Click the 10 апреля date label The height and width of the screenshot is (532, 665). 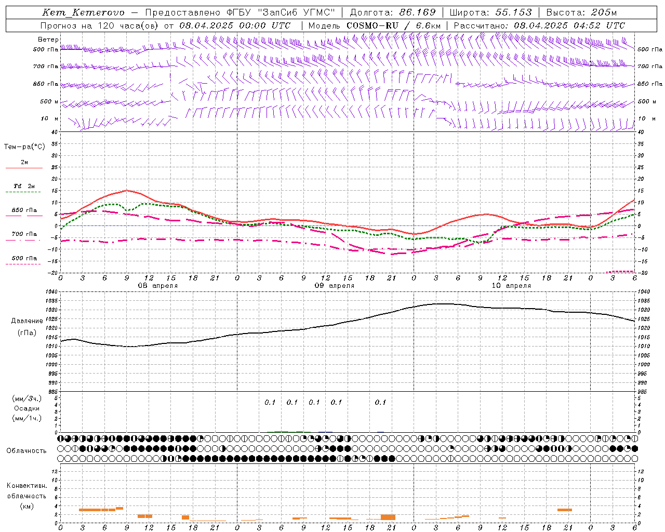(511, 286)
